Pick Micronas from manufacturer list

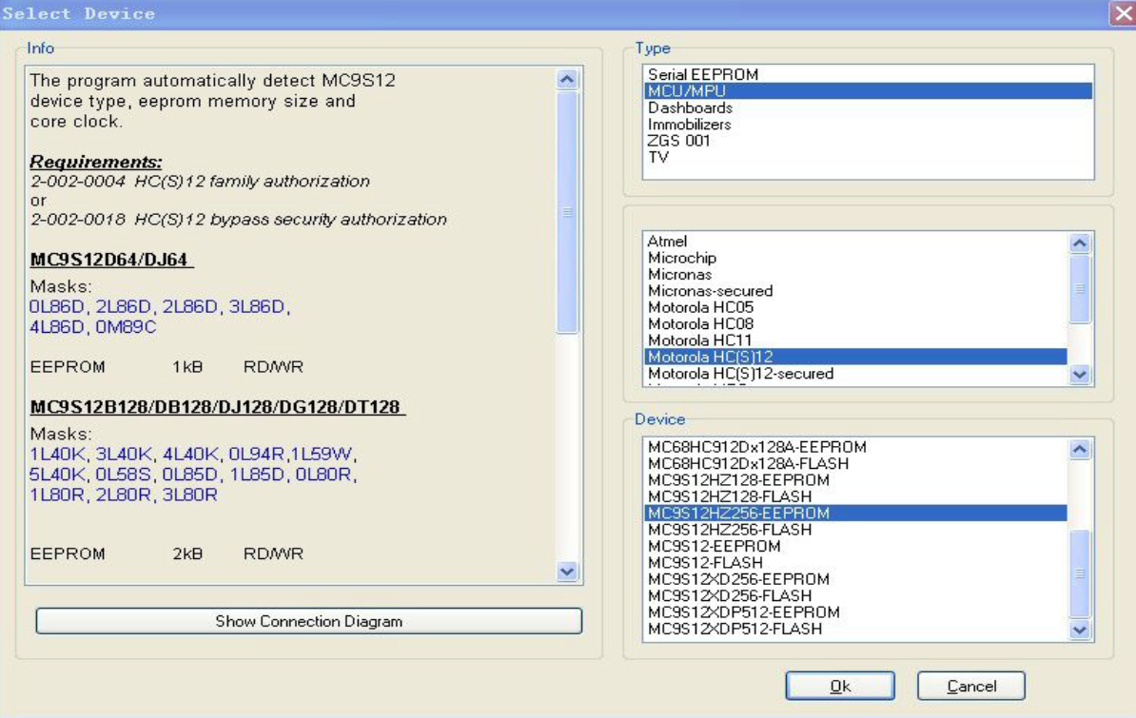coord(855,275)
